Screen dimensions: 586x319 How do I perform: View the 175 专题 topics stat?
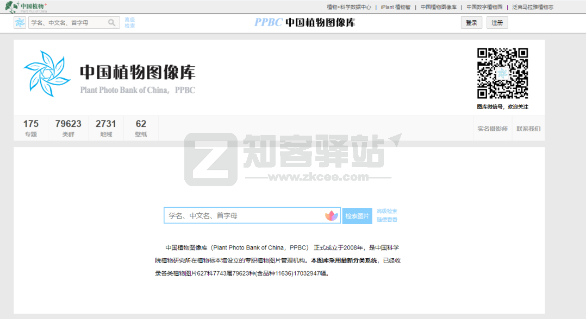[x=31, y=128]
